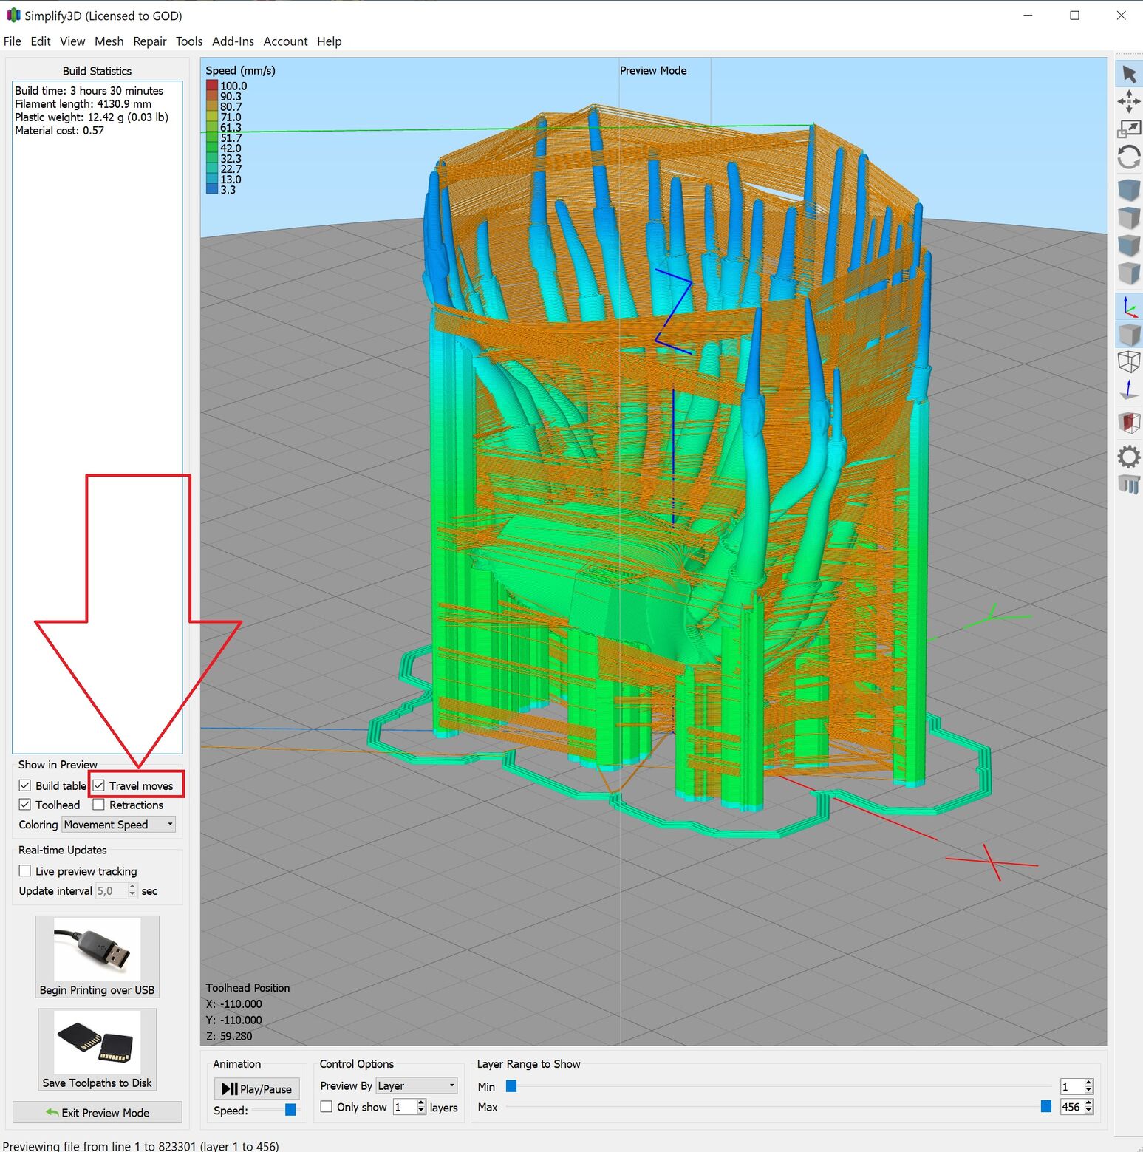Click the Update interval field
Screen dimensions: 1143x1152
(111, 891)
